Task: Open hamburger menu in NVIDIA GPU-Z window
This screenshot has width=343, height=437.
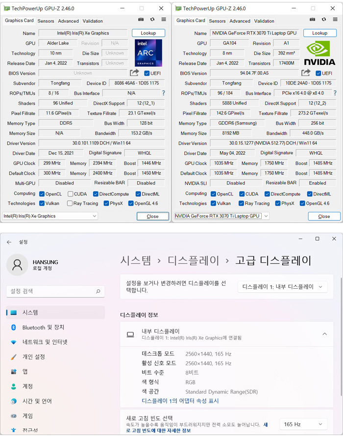Action: pos(335,20)
